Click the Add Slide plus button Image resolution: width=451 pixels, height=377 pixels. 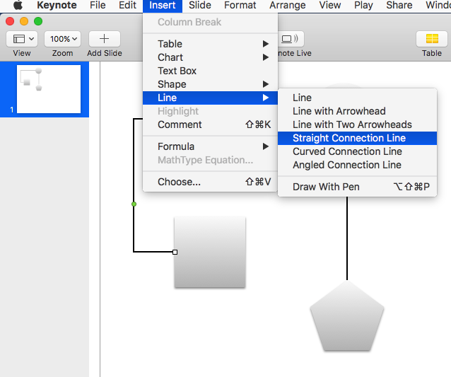coord(105,39)
